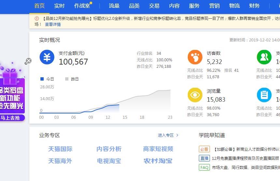The height and width of the screenshot is (181, 280).
Task: Open the 首页 tab
Action: (39, 6)
